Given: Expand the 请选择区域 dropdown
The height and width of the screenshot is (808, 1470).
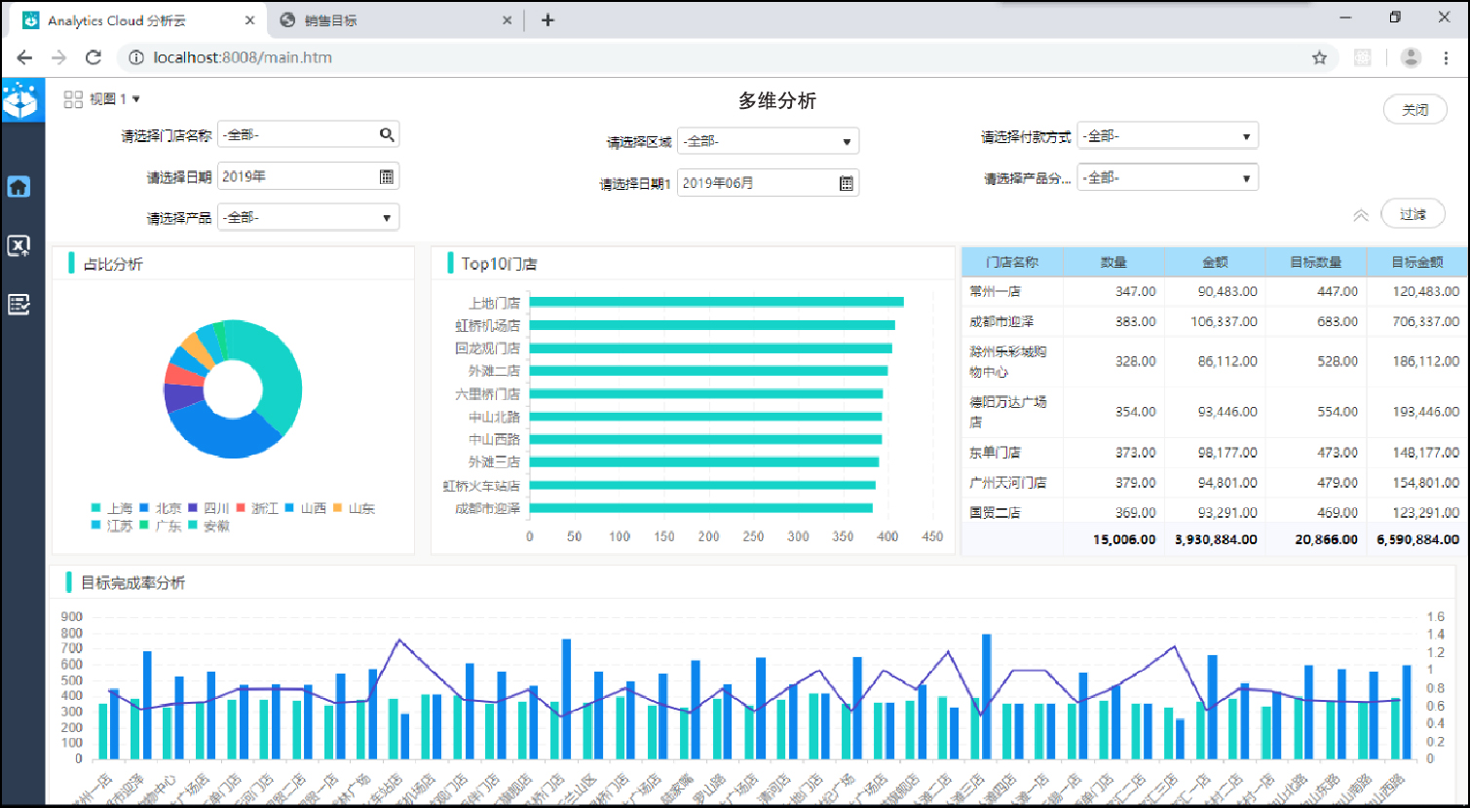Looking at the screenshot, I should tap(768, 141).
